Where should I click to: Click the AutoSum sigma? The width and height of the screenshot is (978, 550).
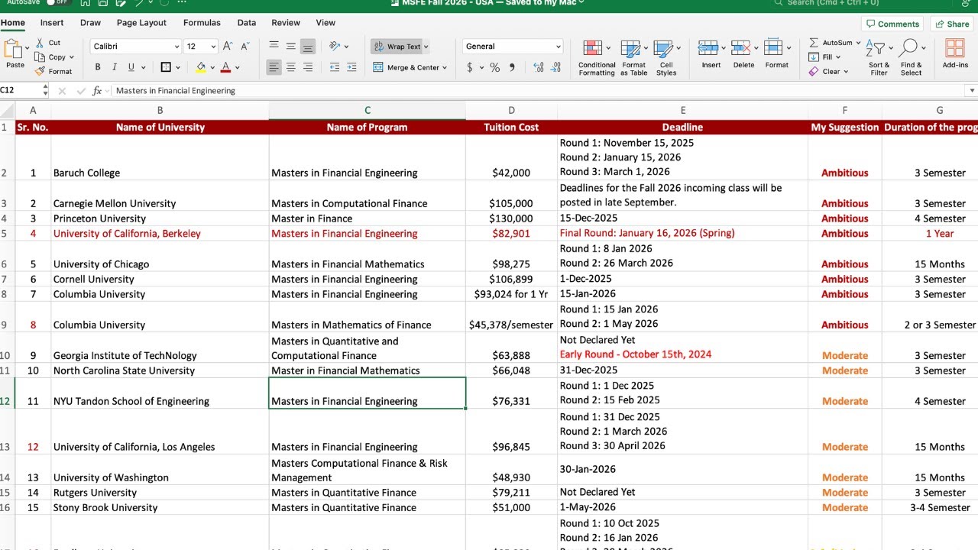814,43
